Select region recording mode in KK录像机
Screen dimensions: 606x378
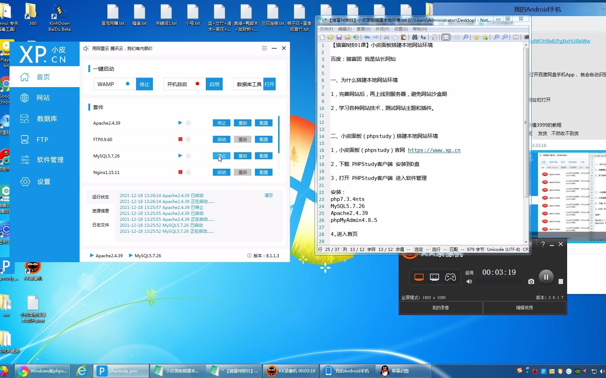(435, 277)
